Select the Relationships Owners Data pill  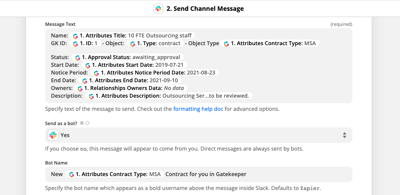(x=130, y=88)
